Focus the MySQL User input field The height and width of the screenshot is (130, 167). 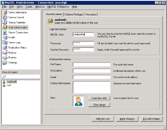83,34
